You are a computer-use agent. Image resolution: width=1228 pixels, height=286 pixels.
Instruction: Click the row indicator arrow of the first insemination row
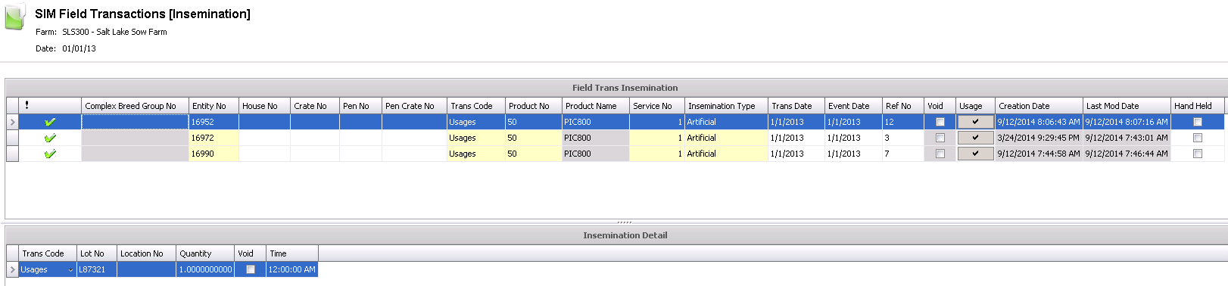12,122
